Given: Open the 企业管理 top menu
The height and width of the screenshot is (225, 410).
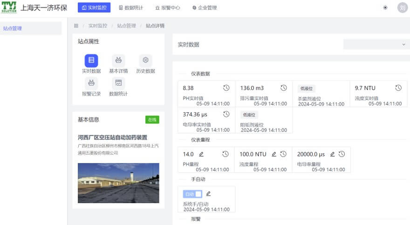Looking at the screenshot, I should (x=204, y=8).
